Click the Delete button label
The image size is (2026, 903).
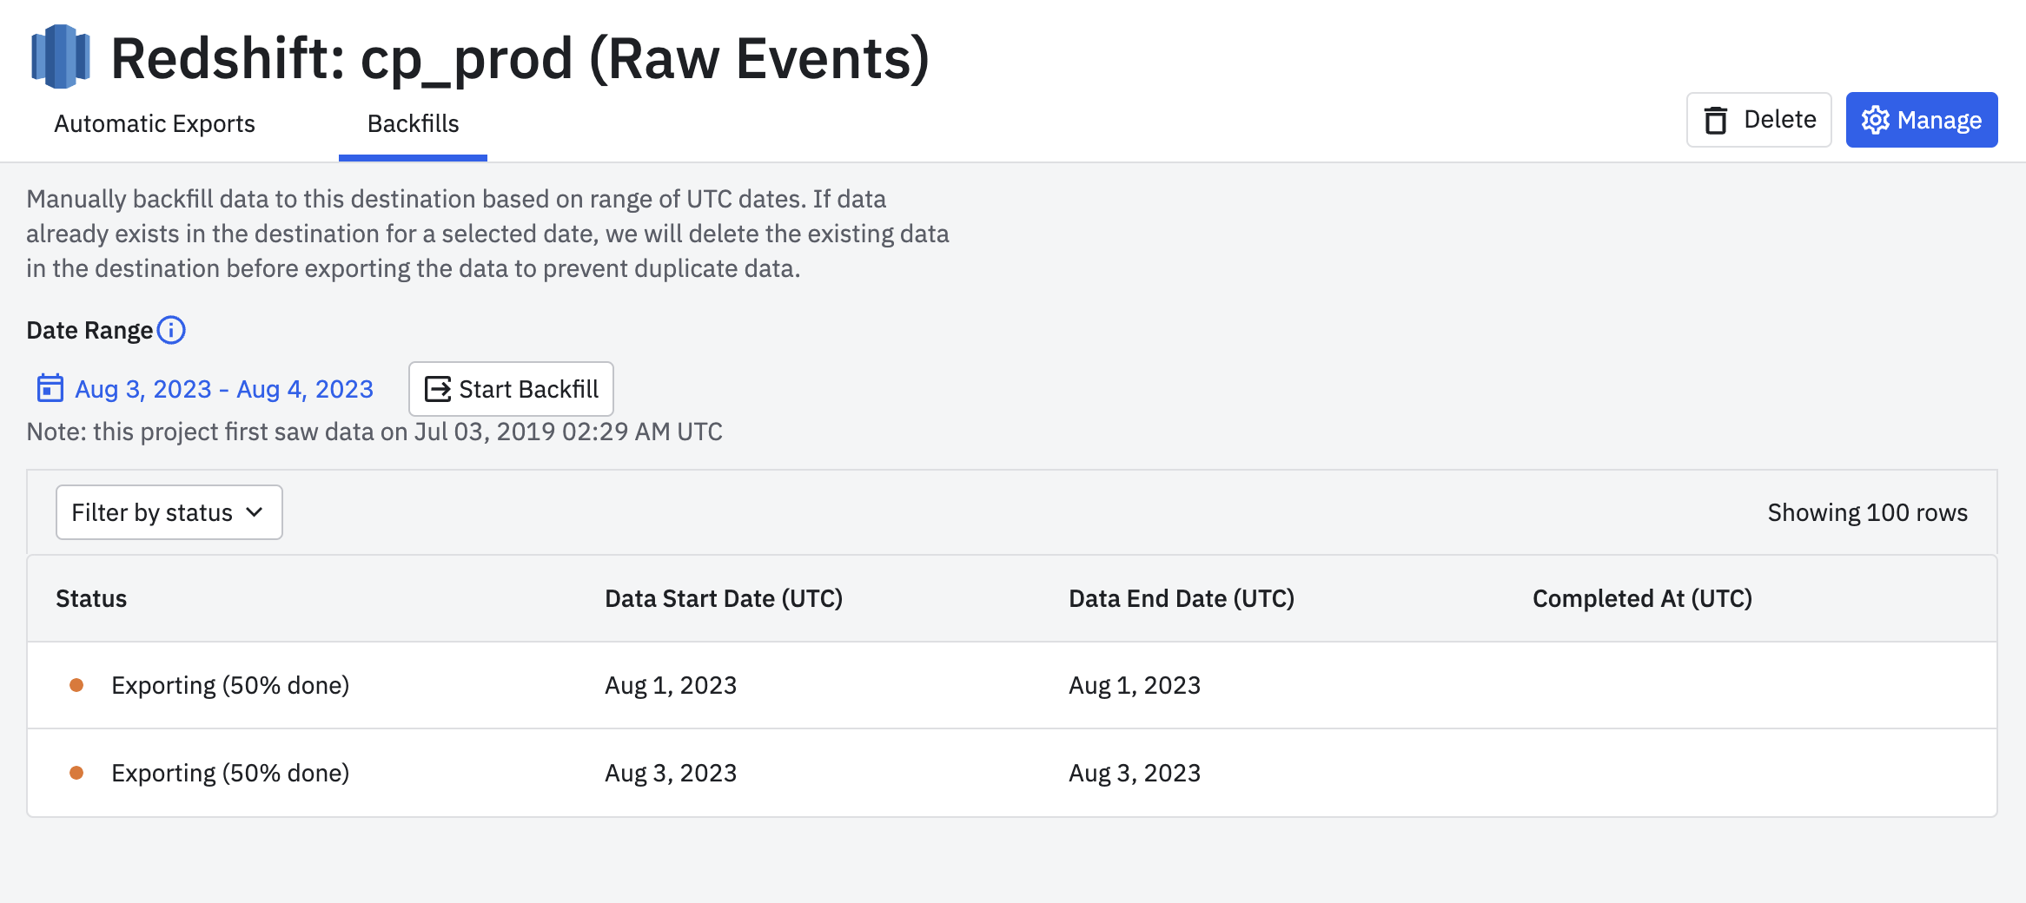pos(1779,120)
